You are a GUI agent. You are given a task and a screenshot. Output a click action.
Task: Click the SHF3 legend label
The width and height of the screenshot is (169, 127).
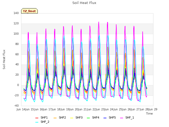[79, 117]
